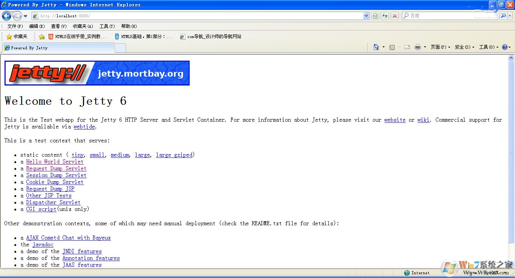The width and height of the screenshot is (515, 278).
Task: Follow the Session Dump Servlet link
Action: pos(56,175)
